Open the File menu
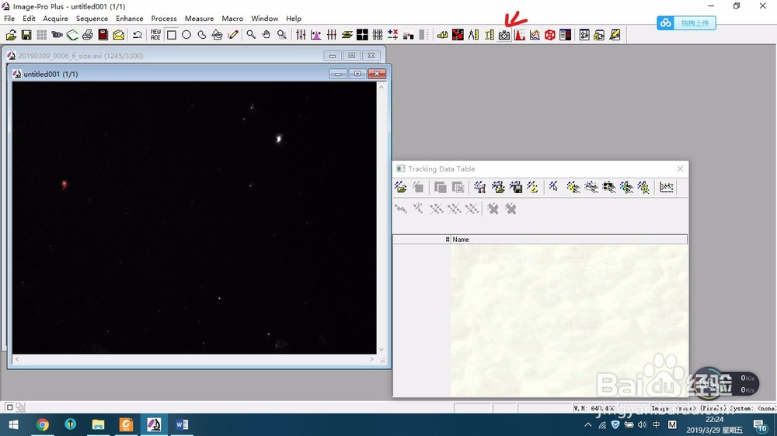Viewport: 777px width, 436px height. (9, 19)
